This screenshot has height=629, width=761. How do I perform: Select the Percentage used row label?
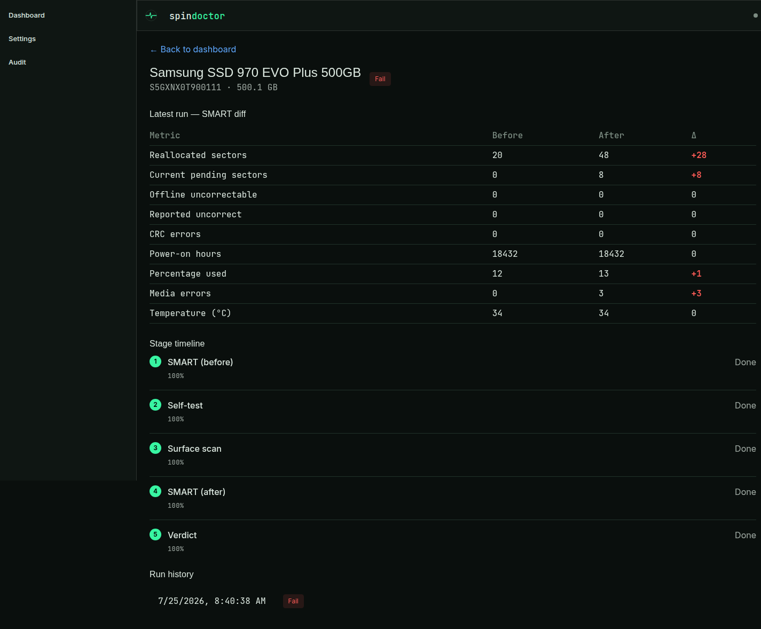188,274
